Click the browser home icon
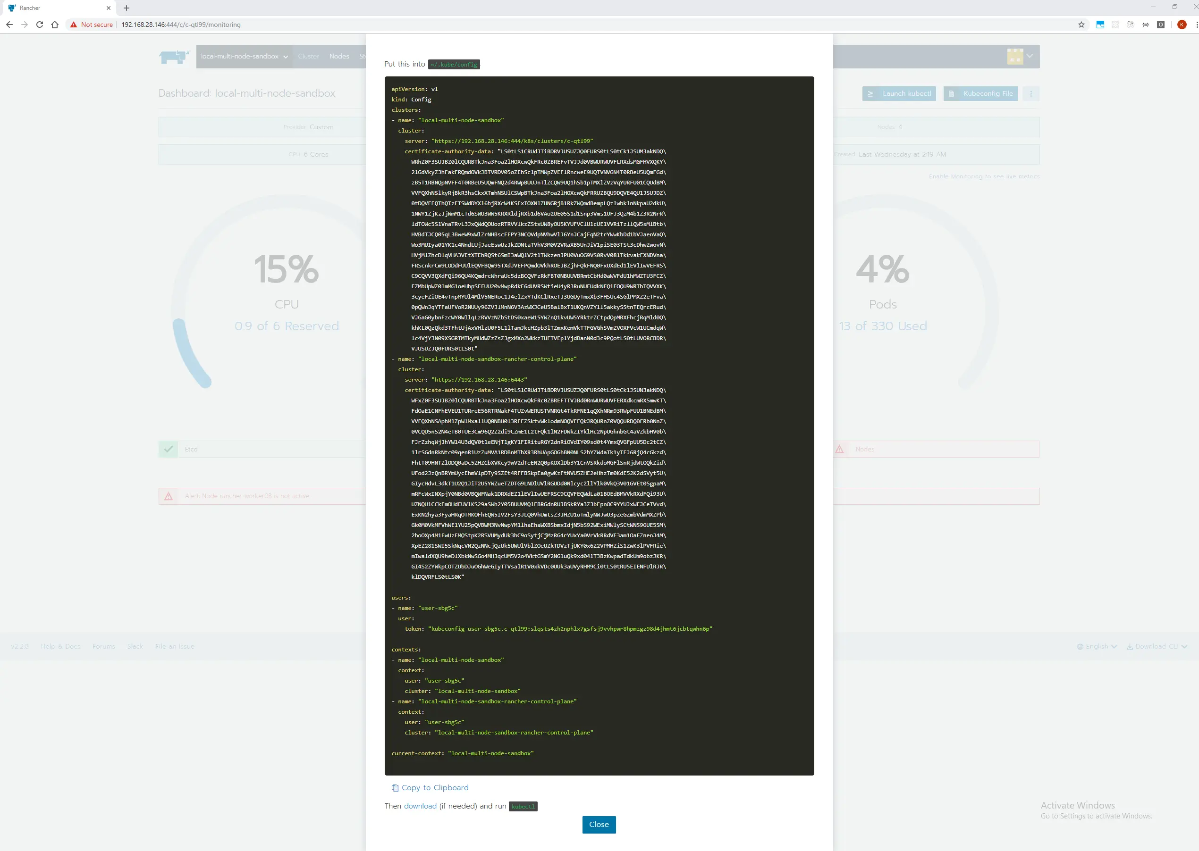 (x=55, y=25)
